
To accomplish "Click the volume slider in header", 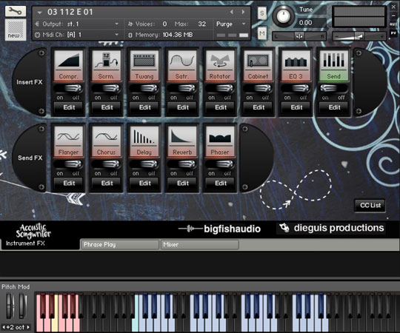I will click(359, 36).
